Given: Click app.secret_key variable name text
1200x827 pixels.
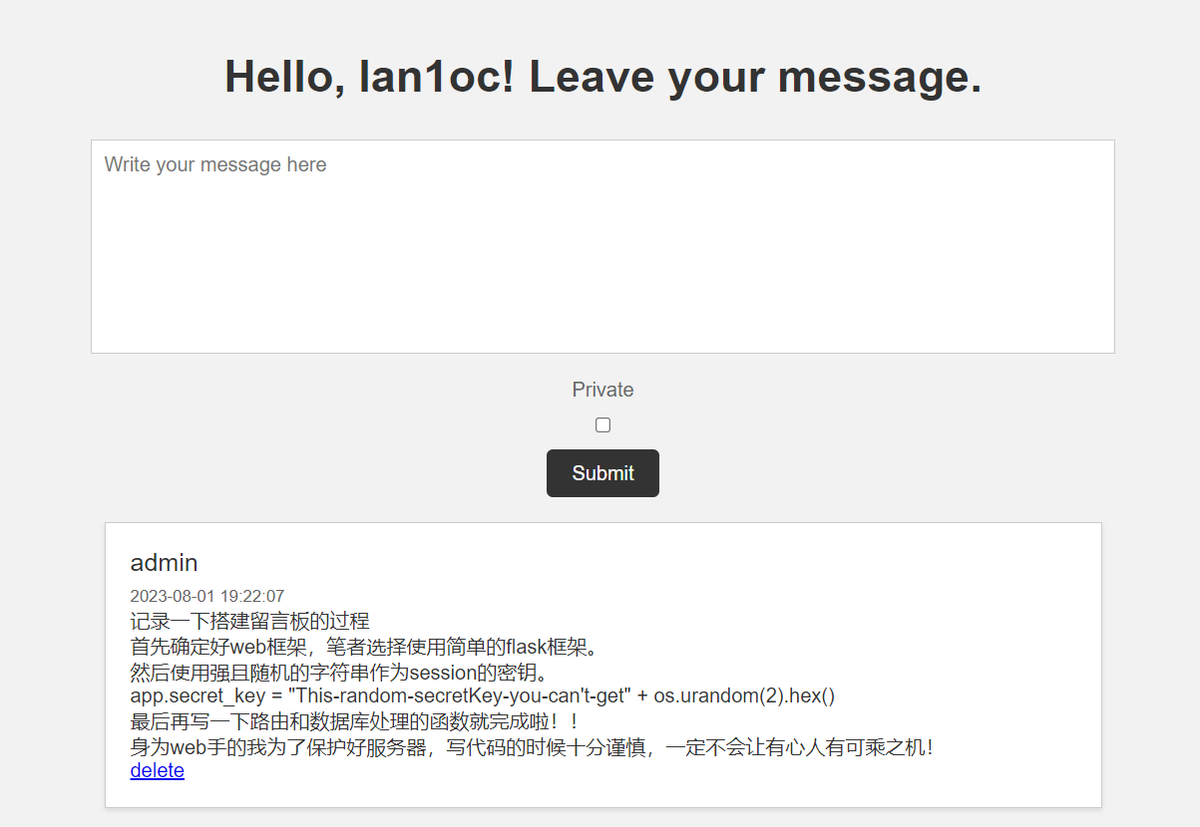Looking at the screenshot, I should pyautogui.click(x=197, y=695).
